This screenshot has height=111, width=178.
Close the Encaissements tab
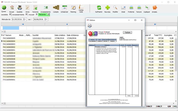[x=26, y=14]
